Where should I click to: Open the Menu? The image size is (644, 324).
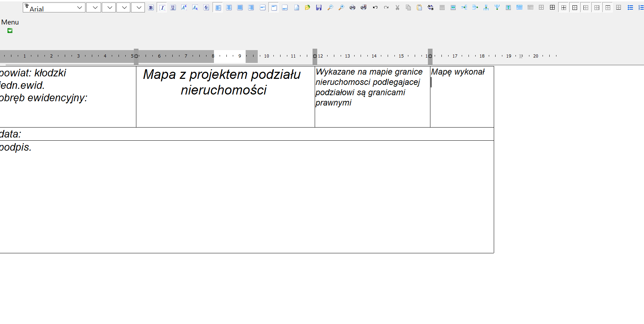10,22
